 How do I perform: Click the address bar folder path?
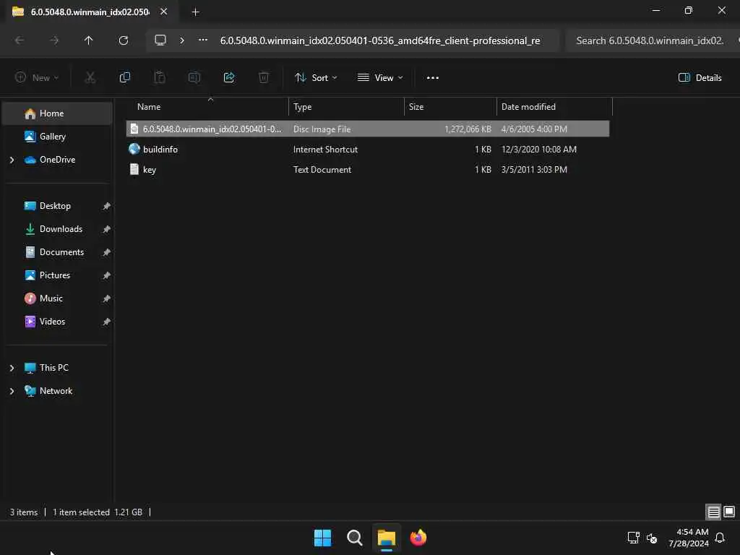(x=380, y=40)
